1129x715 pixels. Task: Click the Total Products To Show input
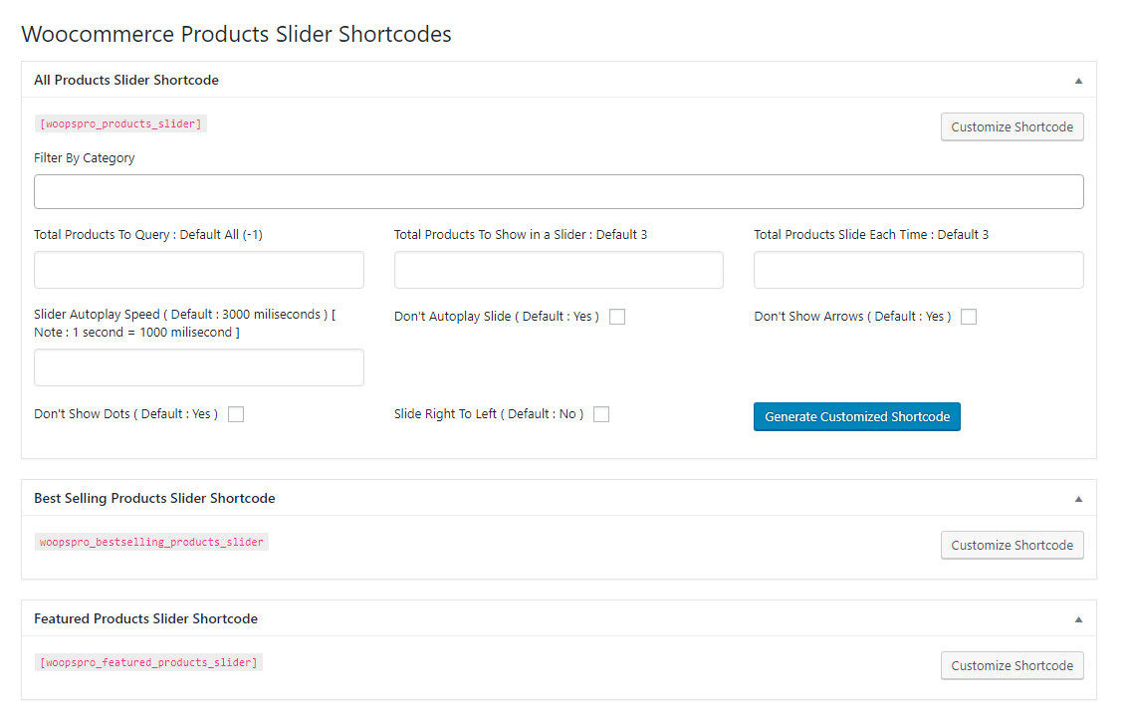tap(559, 270)
